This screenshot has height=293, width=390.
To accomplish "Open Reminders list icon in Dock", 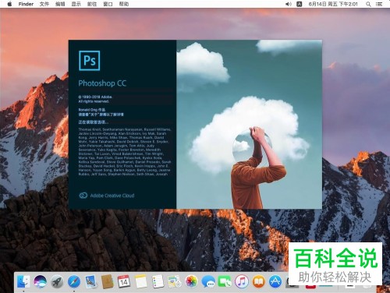I will [158, 282].
